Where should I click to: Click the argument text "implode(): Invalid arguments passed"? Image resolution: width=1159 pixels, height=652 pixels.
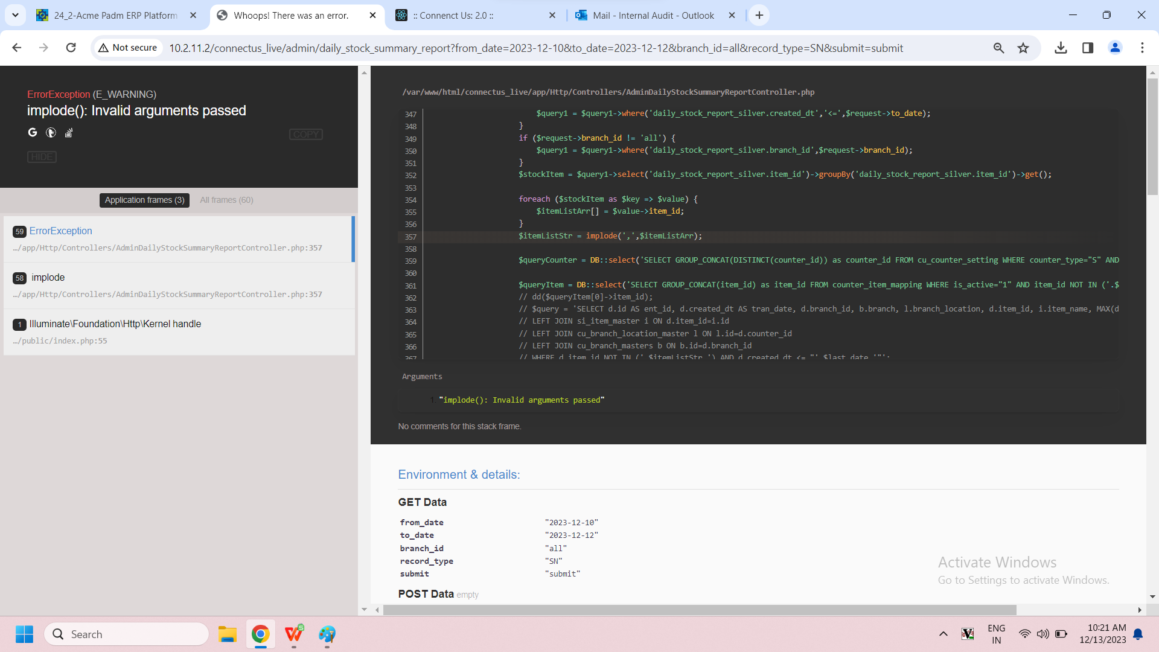click(x=522, y=400)
